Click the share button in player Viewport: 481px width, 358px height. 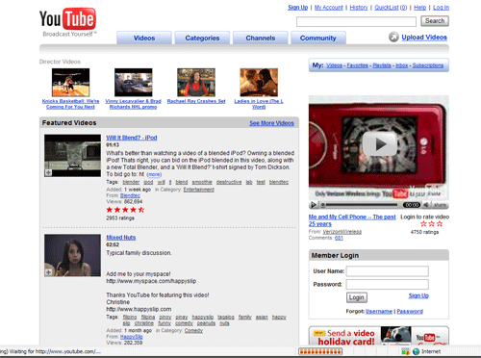(440, 205)
